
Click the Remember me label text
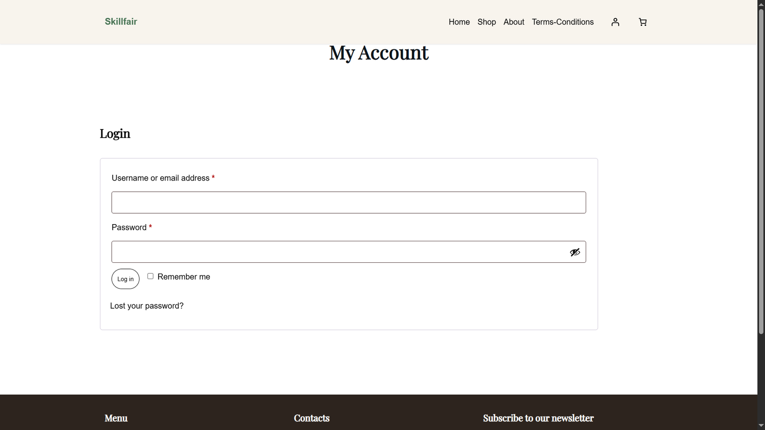pyautogui.click(x=184, y=277)
